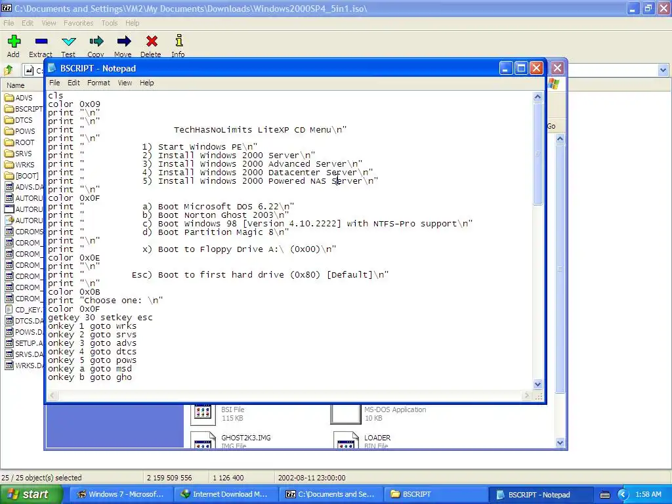Click the taskbar clock showing 1:58 AM
This screenshot has height=504, width=672.
click(648, 494)
